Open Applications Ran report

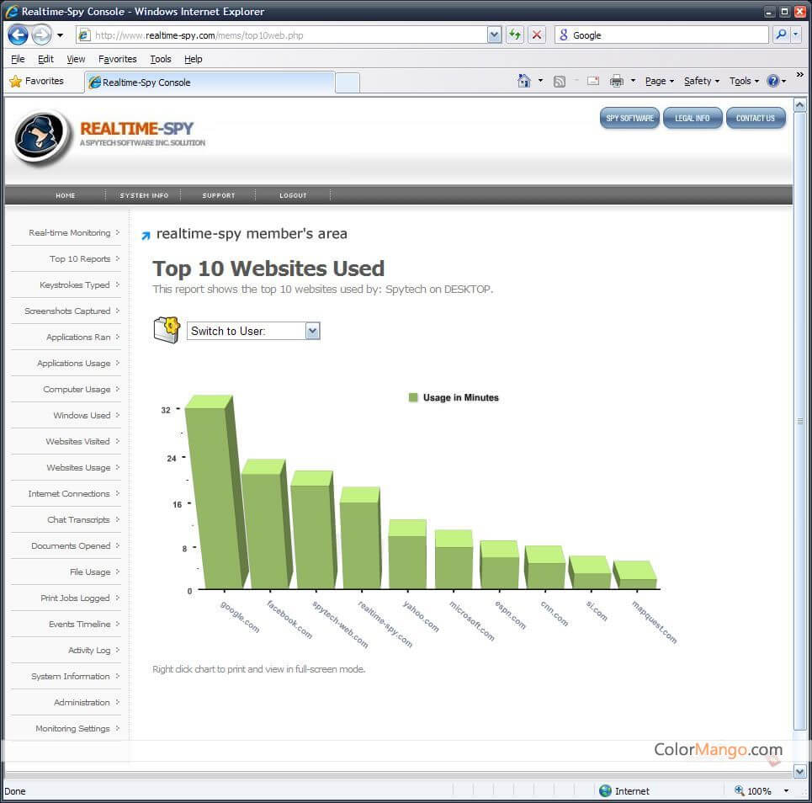tap(78, 337)
